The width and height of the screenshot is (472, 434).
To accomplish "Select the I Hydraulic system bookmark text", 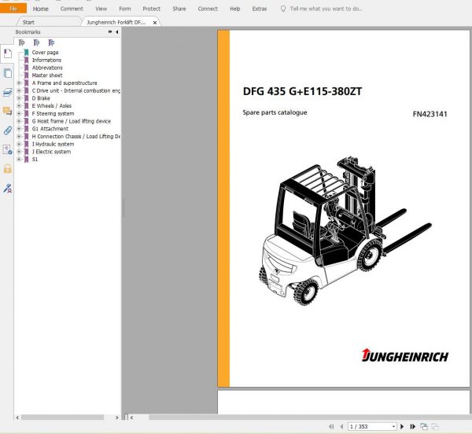I will point(53,144).
